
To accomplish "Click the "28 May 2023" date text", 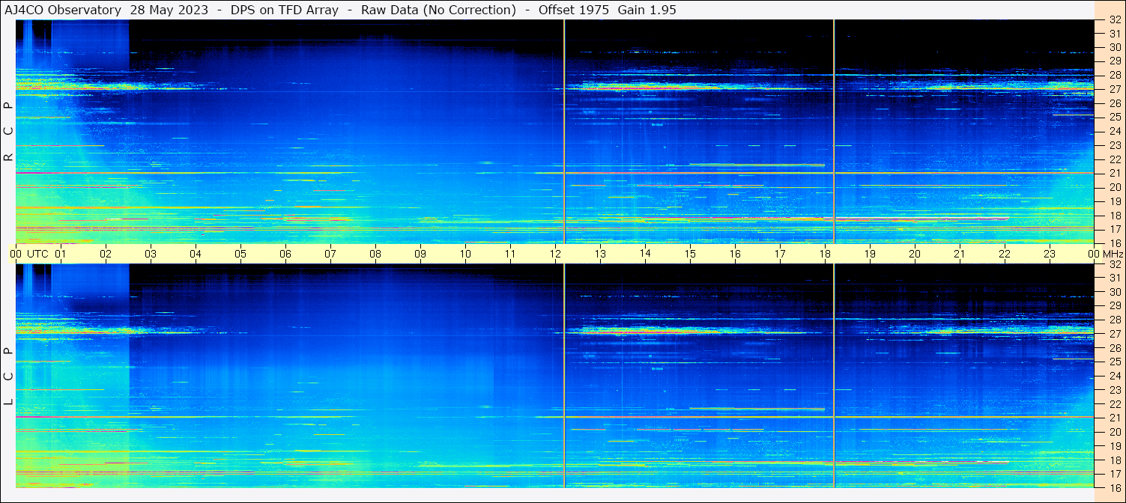I will click(169, 10).
